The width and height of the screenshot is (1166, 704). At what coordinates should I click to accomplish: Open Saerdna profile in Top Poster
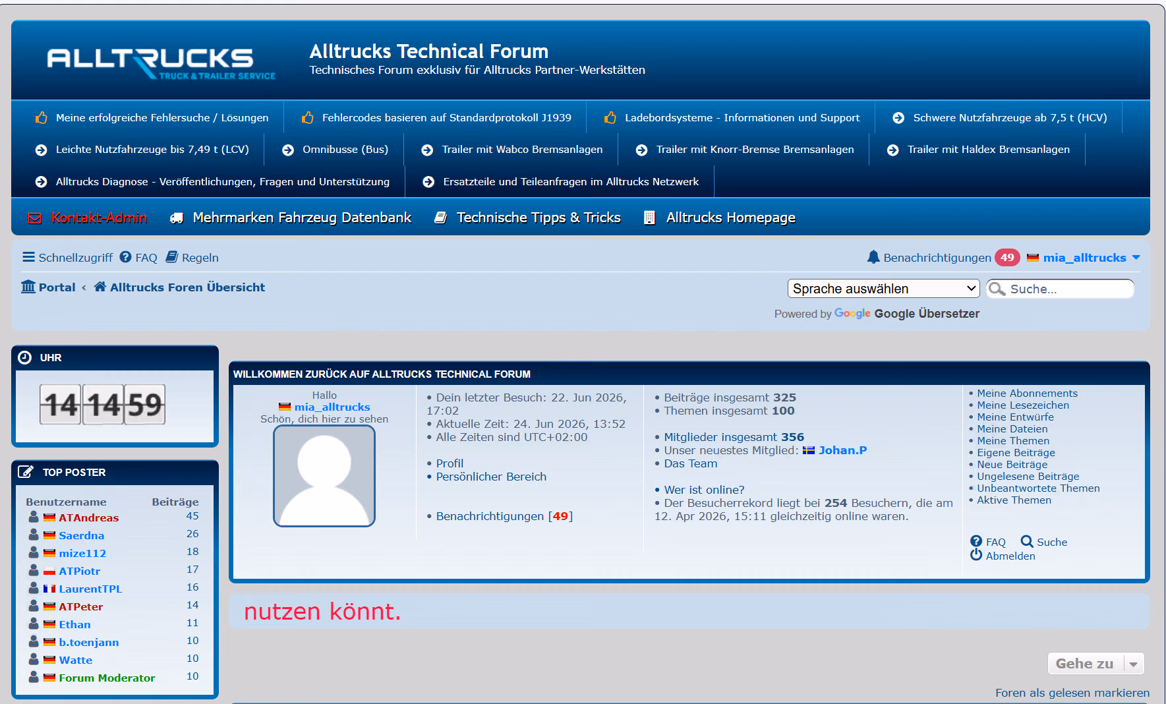[x=81, y=536]
